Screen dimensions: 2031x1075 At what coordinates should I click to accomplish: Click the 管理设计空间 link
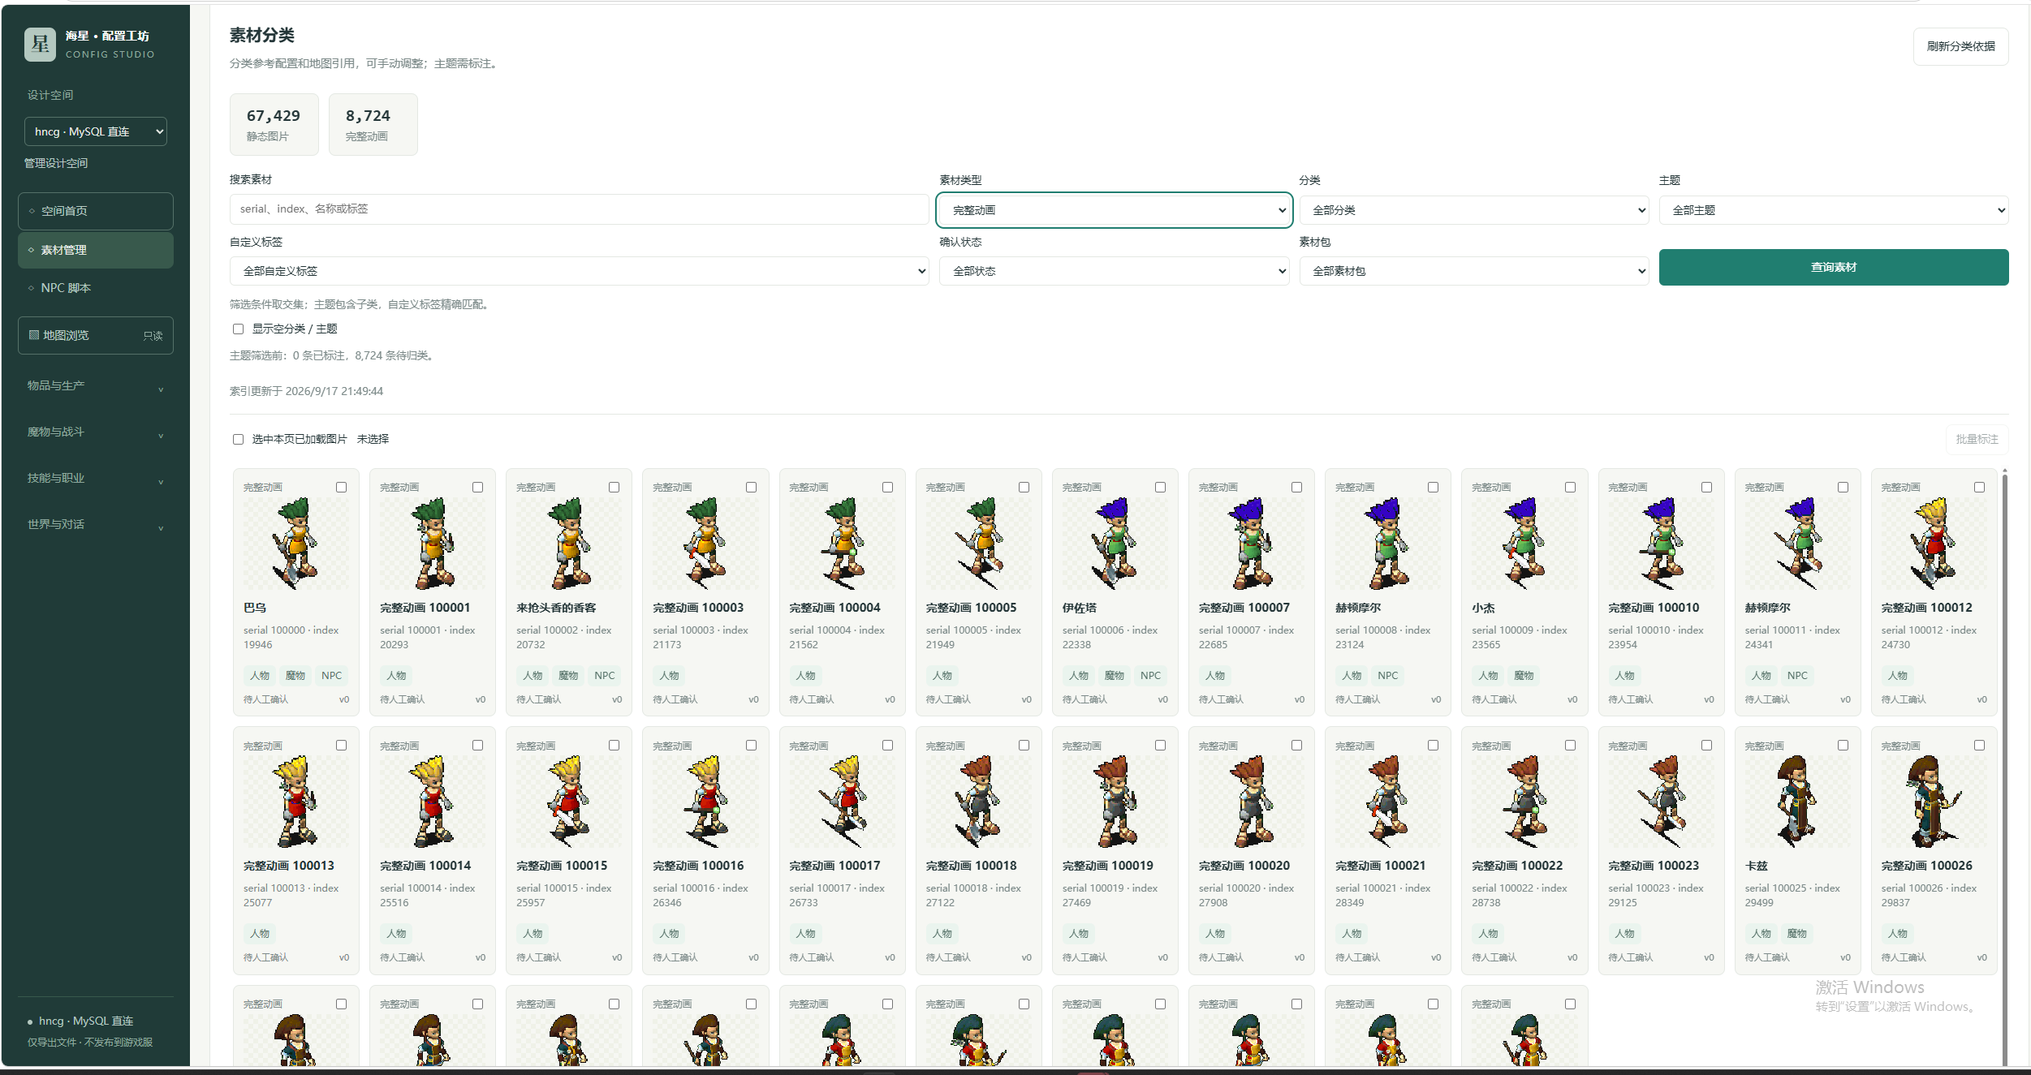tap(56, 163)
